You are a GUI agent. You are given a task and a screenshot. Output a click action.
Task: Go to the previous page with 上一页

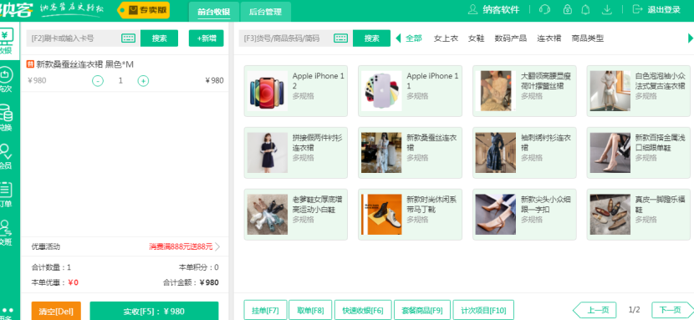[x=594, y=310]
